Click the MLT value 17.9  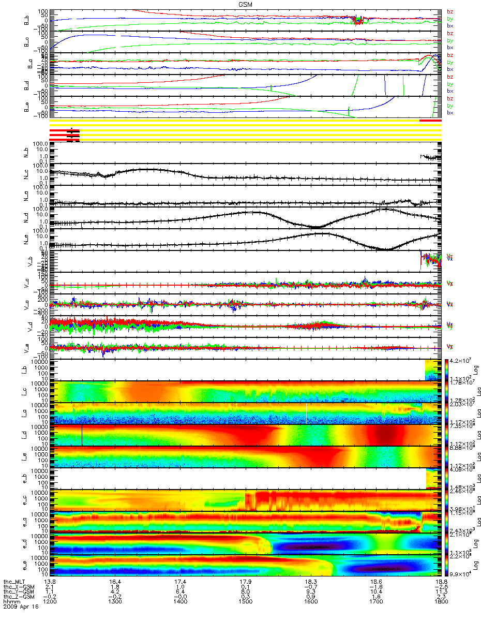point(245,582)
